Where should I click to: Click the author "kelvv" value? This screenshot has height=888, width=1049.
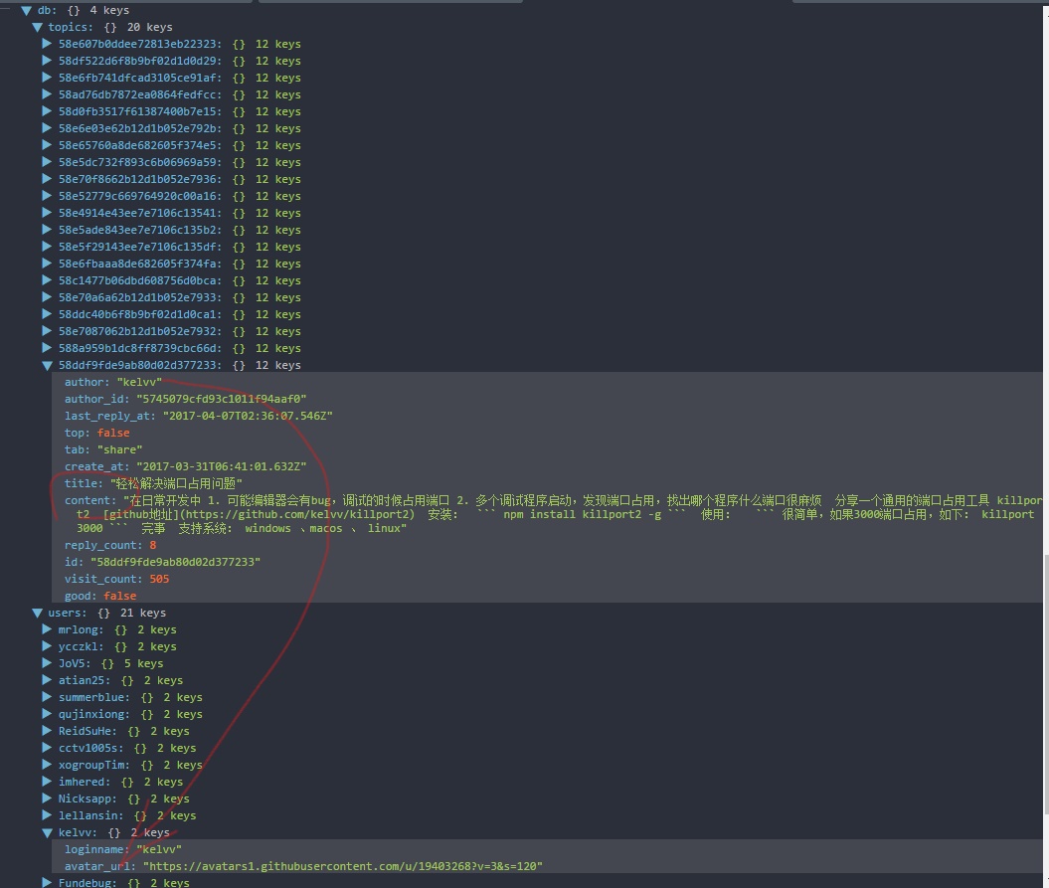139,382
